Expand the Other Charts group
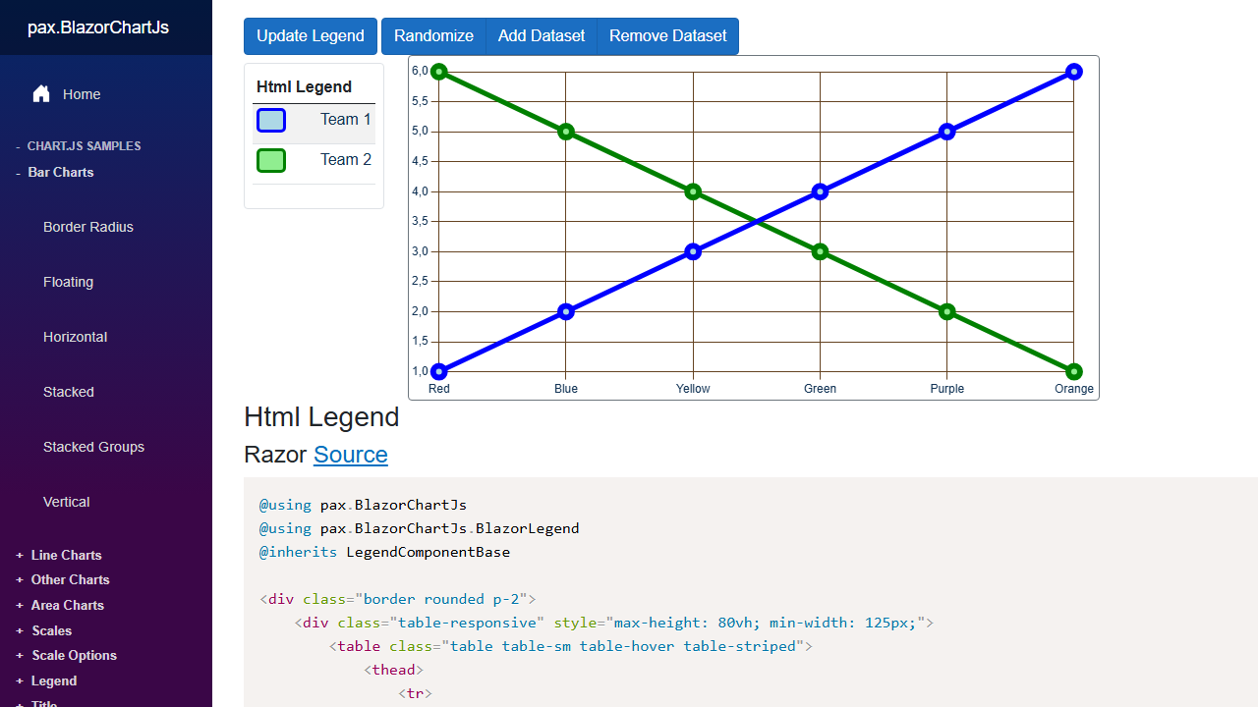This screenshot has width=1258, height=707. point(63,579)
